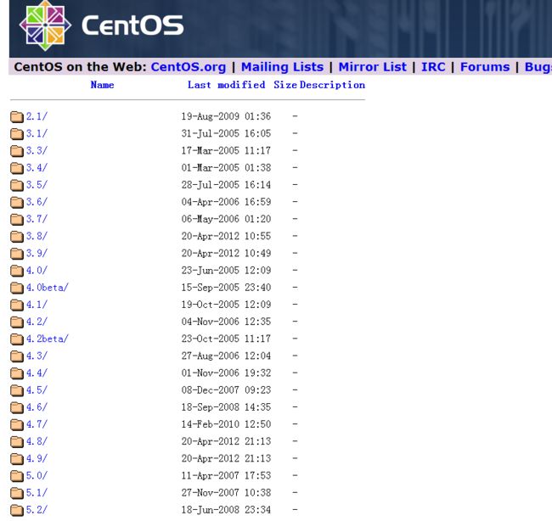552x521 pixels.
Task: Open the 5.0/ directory link
Action: pyautogui.click(x=37, y=476)
